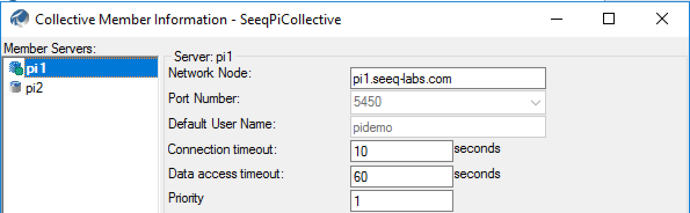Close the Collective Member Information dialog
This screenshot has height=213, width=690.
point(662,19)
